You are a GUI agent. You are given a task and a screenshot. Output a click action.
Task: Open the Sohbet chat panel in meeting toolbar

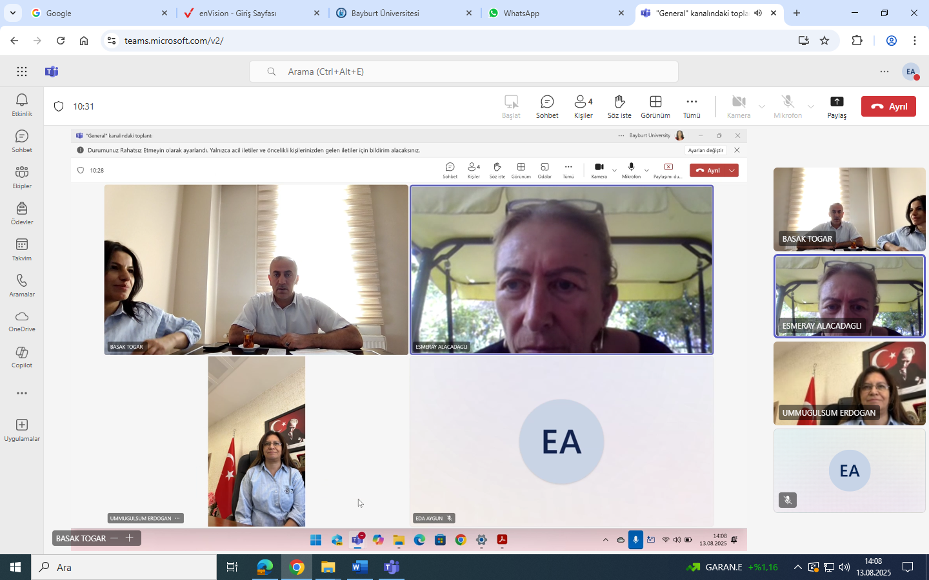click(x=546, y=106)
